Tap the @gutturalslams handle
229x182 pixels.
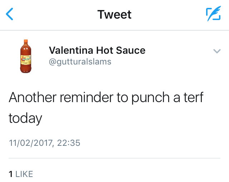pyautogui.click(x=80, y=62)
